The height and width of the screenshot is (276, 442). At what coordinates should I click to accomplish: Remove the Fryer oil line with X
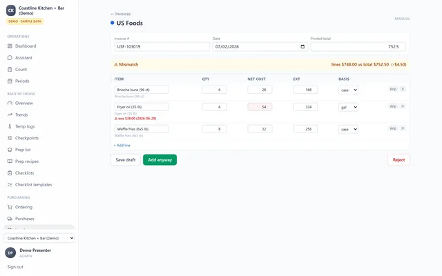point(403,106)
